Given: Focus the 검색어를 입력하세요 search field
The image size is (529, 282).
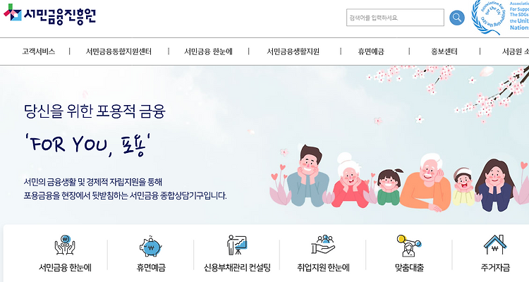Looking at the screenshot, I should (395, 18).
